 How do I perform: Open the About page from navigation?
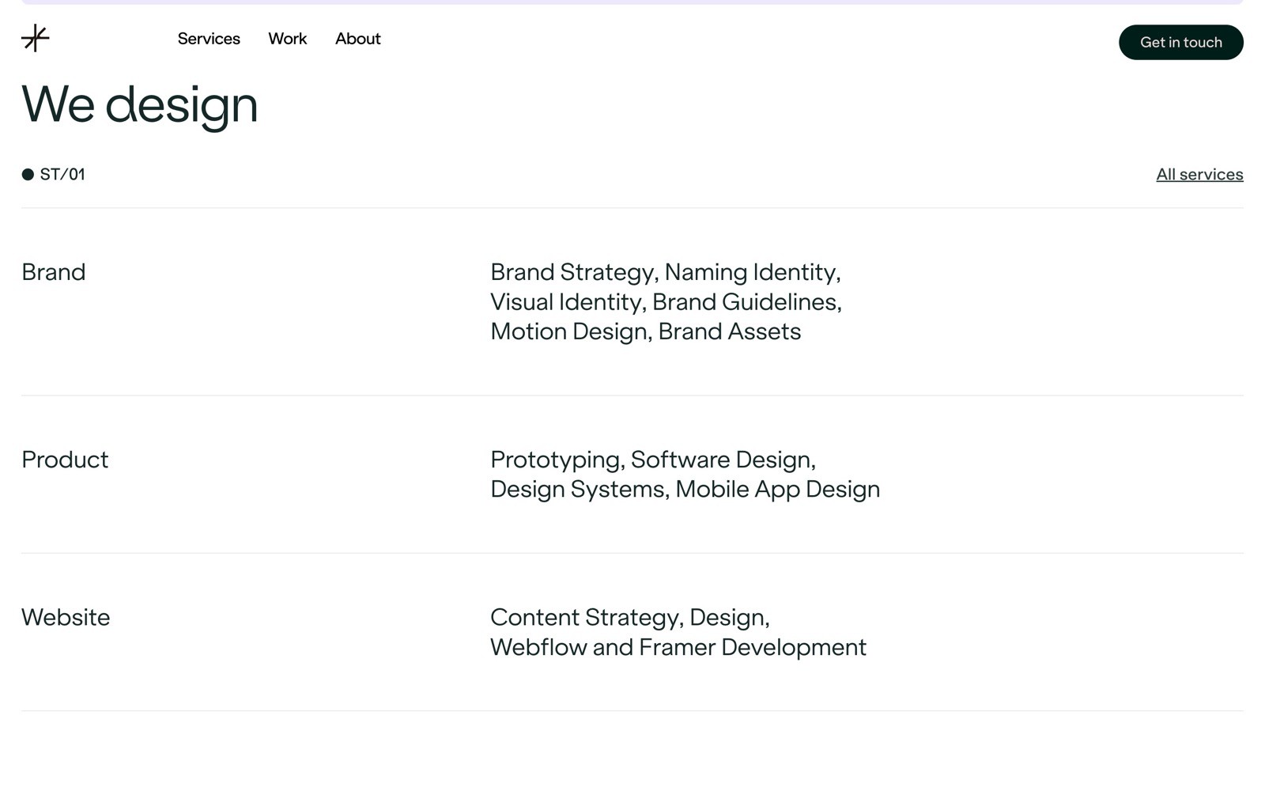pyautogui.click(x=357, y=39)
